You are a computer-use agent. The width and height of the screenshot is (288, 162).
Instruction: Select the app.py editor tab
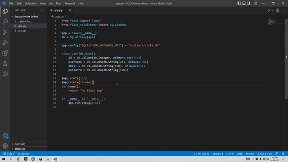click(x=58, y=10)
